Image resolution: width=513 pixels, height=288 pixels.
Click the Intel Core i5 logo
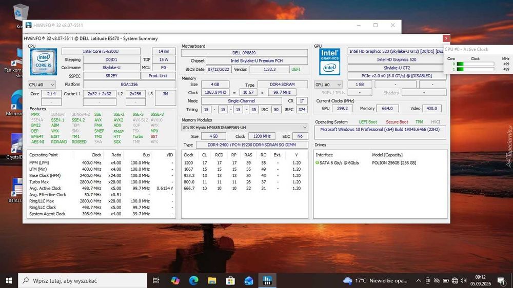point(43,62)
